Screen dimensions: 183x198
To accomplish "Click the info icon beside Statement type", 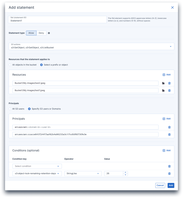I will [49, 33].
